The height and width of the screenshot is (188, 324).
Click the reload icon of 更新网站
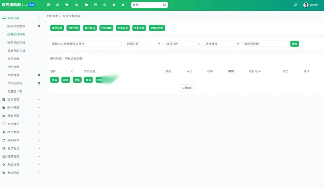[x=4, y=140]
